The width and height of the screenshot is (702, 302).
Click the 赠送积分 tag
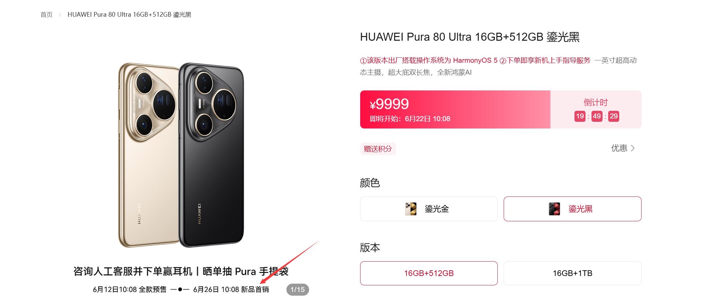point(378,149)
